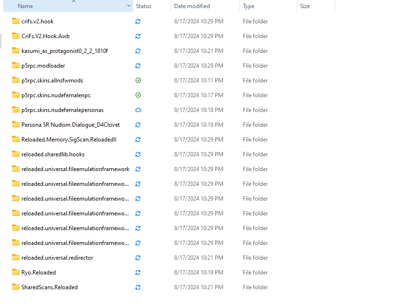The image size is (407, 304).
Task: Click sync icon for Persona 5R Nudism Dialogue_D4Clovet
Action: (138, 125)
